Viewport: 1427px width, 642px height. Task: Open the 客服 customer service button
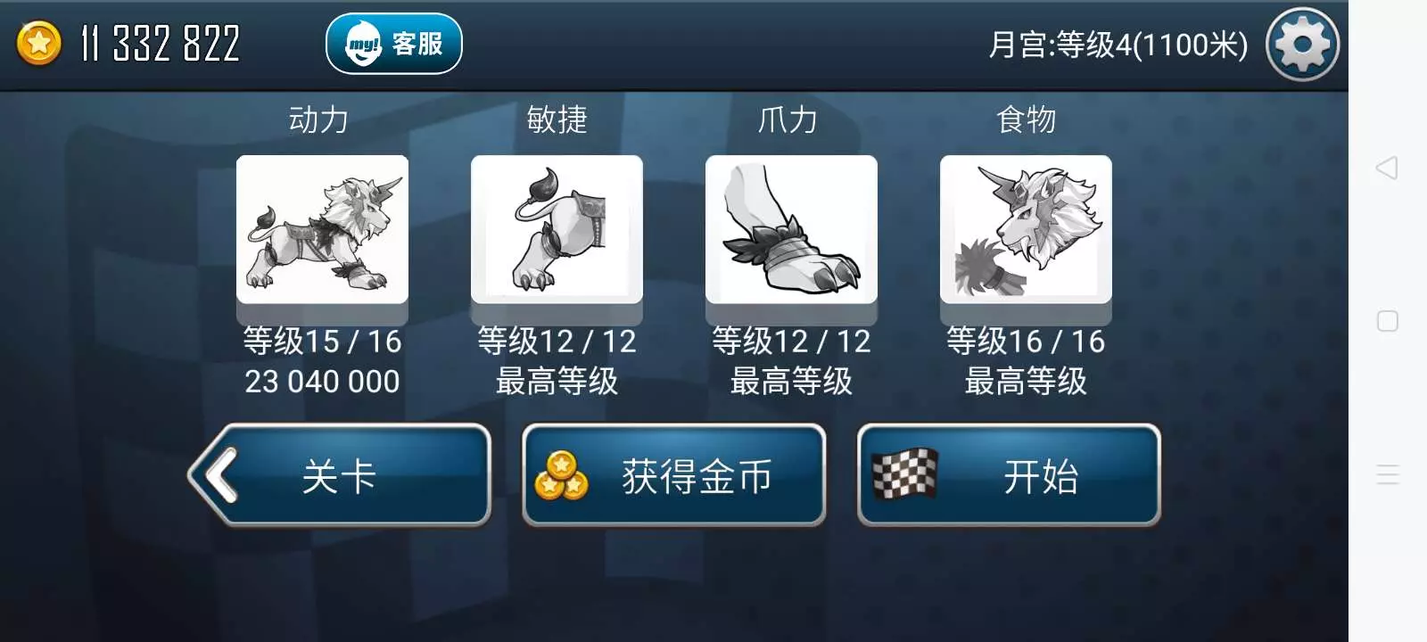[394, 44]
